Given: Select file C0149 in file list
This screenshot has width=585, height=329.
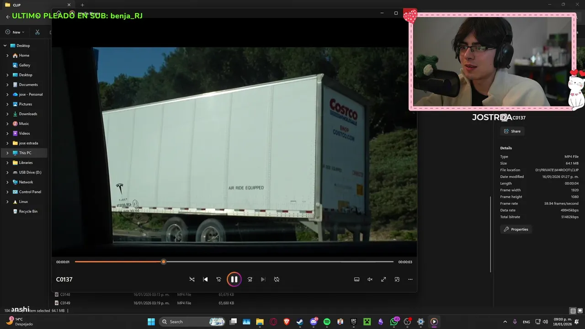Looking at the screenshot, I should 65,303.
